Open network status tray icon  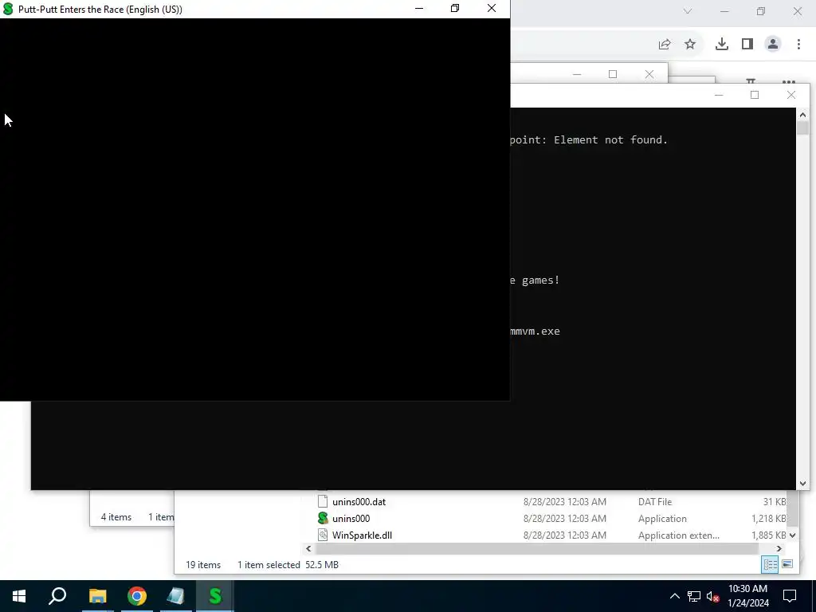tap(694, 596)
